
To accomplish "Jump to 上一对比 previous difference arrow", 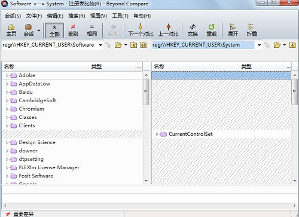I will point(169,30).
